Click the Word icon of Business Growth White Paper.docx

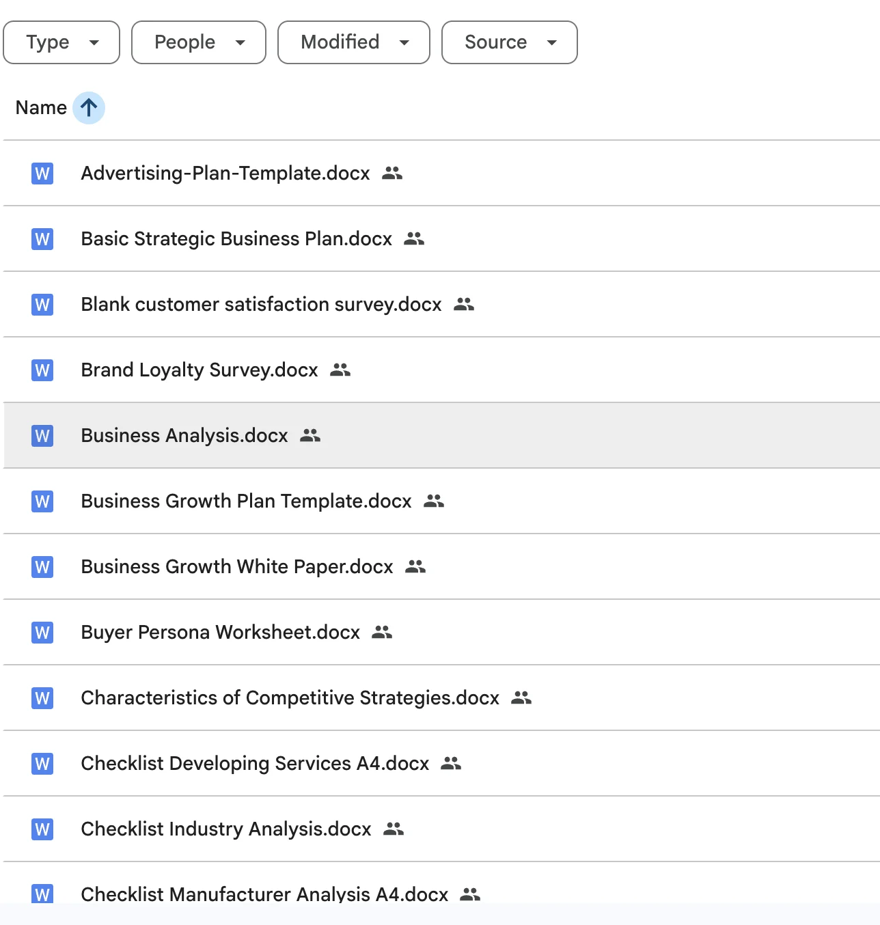pyautogui.click(x=42, y=567)
